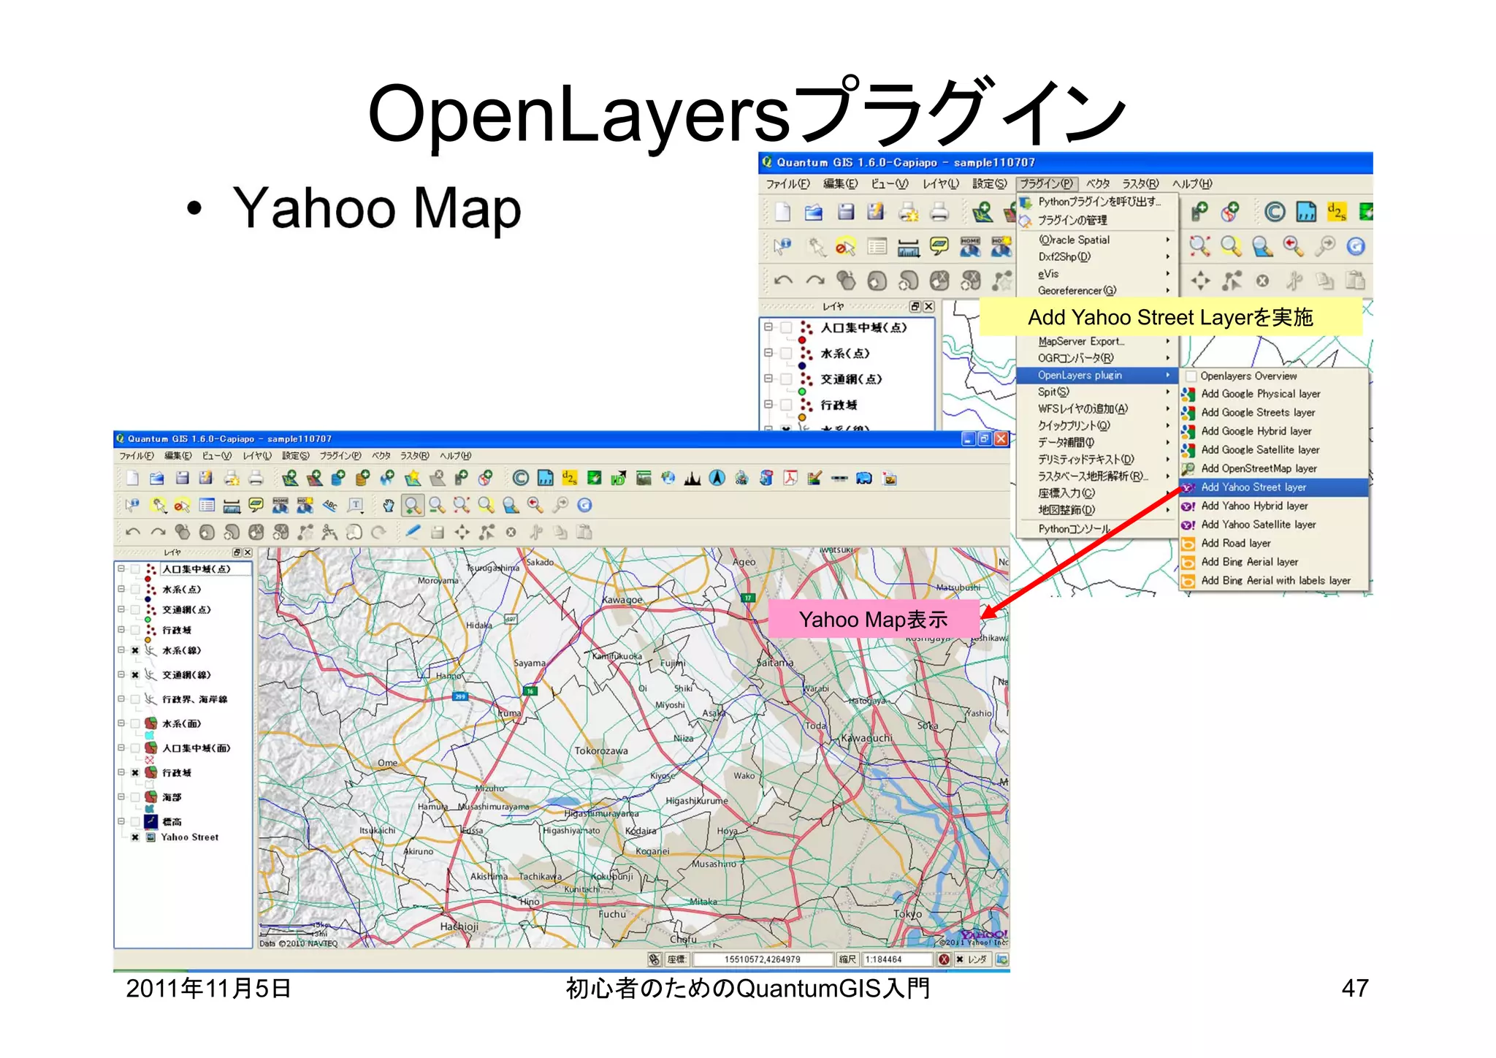Expand the Oracle Spatial submenu

1097,240
